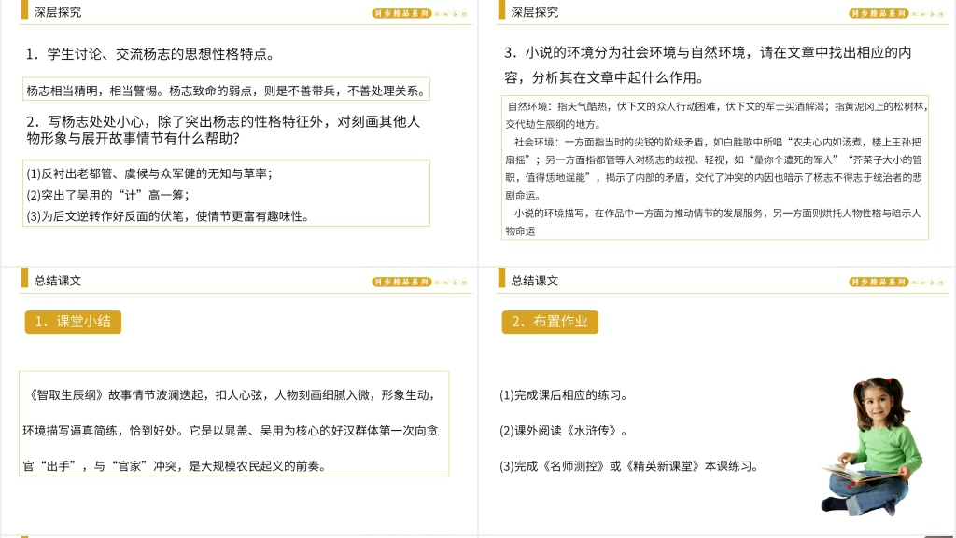Click the orange "2．布置作业" label
Screen dimensions: 956x538
tap(550, 322)
